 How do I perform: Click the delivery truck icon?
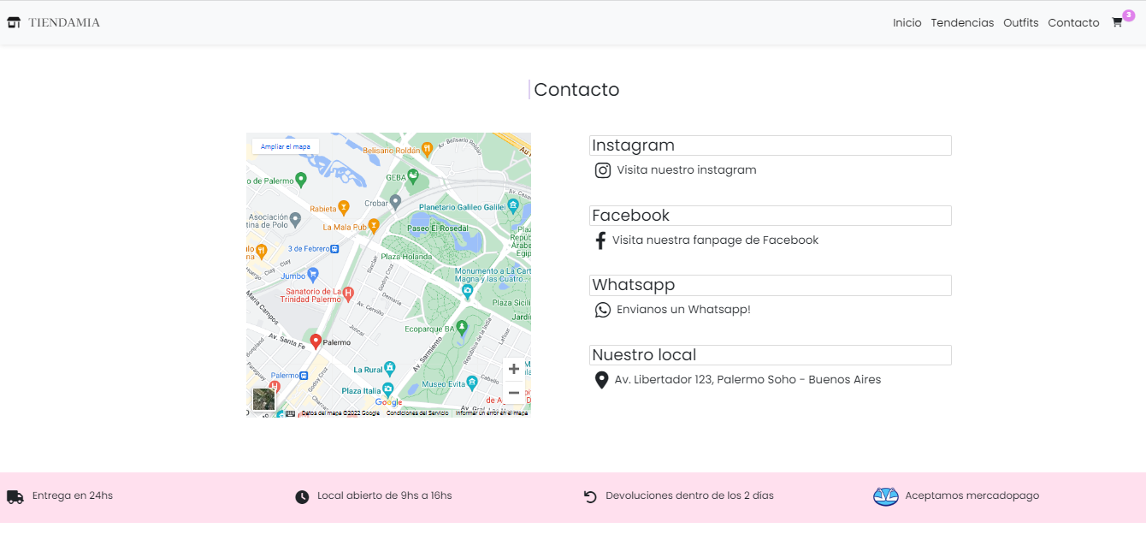(x=15, y=497)
